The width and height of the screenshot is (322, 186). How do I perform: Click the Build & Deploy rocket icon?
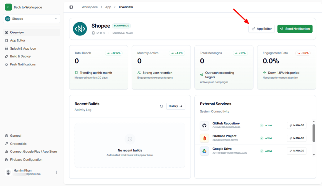click(x=7, y=56)
